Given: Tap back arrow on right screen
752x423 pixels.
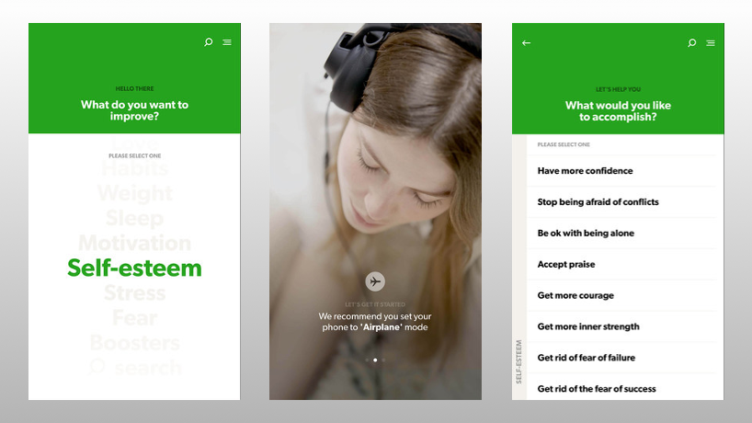Looking at the screenshot, I should 526,42.
